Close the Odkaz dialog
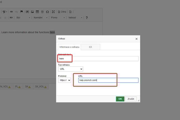 (x=137, y=39)
